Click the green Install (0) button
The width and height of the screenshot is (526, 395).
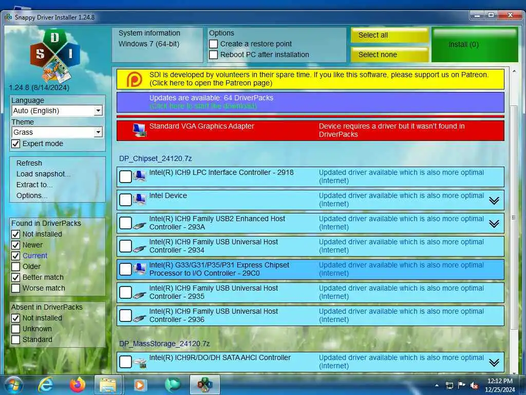pyautogui.click(x=474, y=45)
